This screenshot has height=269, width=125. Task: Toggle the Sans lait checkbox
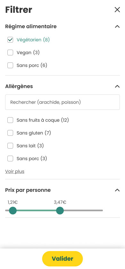click(10, 146)
